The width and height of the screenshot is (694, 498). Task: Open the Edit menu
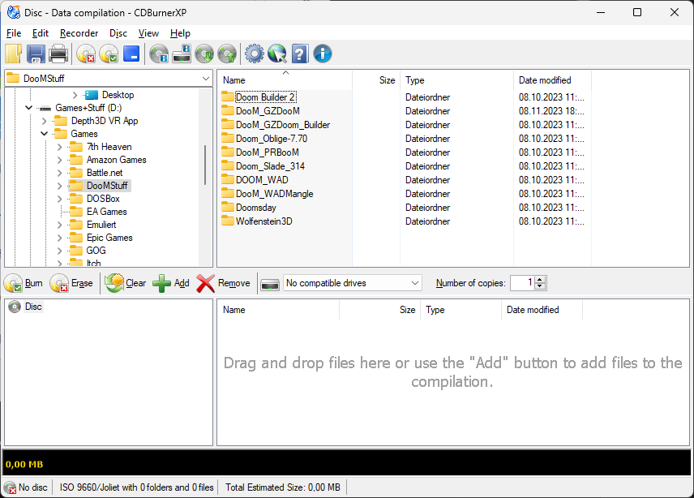tap(41, 33)
